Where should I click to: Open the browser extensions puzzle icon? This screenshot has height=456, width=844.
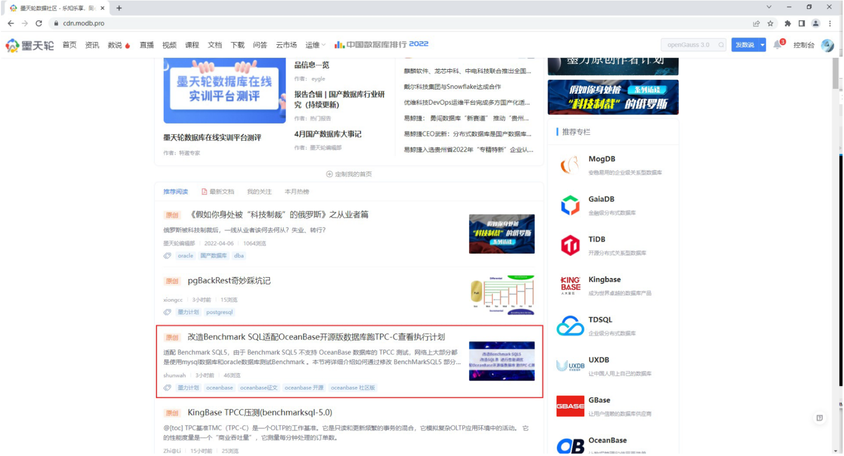[x=788, y=23]
